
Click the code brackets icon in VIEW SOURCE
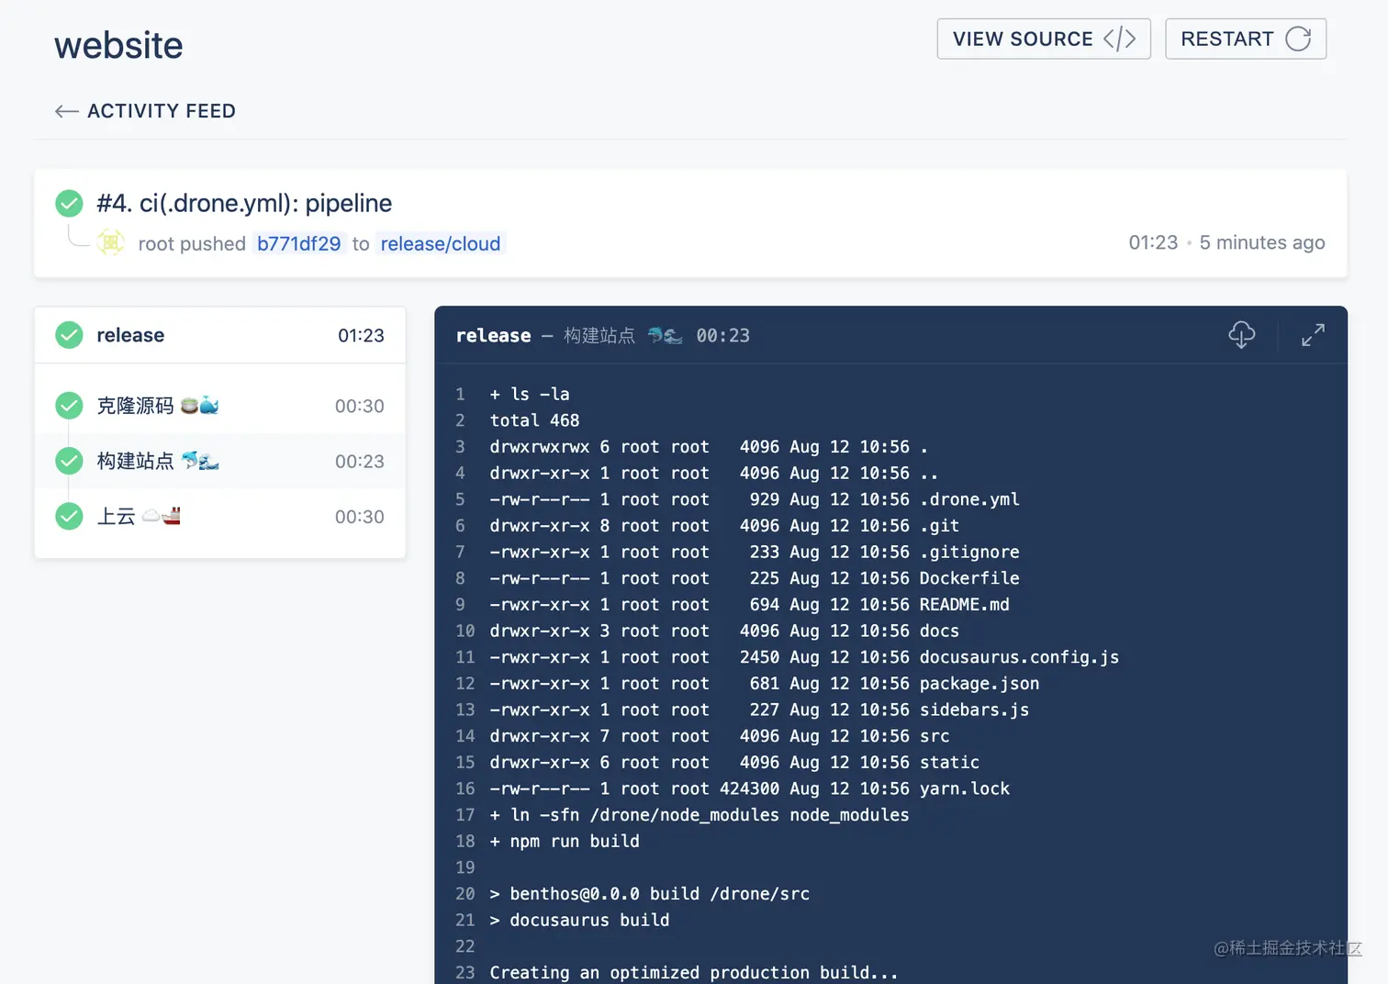tap(1120, 39)
